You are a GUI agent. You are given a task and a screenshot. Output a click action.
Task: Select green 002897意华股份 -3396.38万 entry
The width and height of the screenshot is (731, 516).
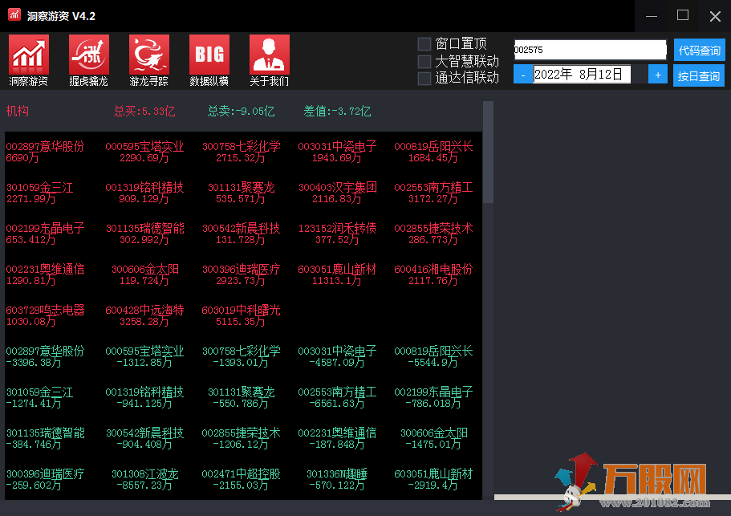coord(45,357)
